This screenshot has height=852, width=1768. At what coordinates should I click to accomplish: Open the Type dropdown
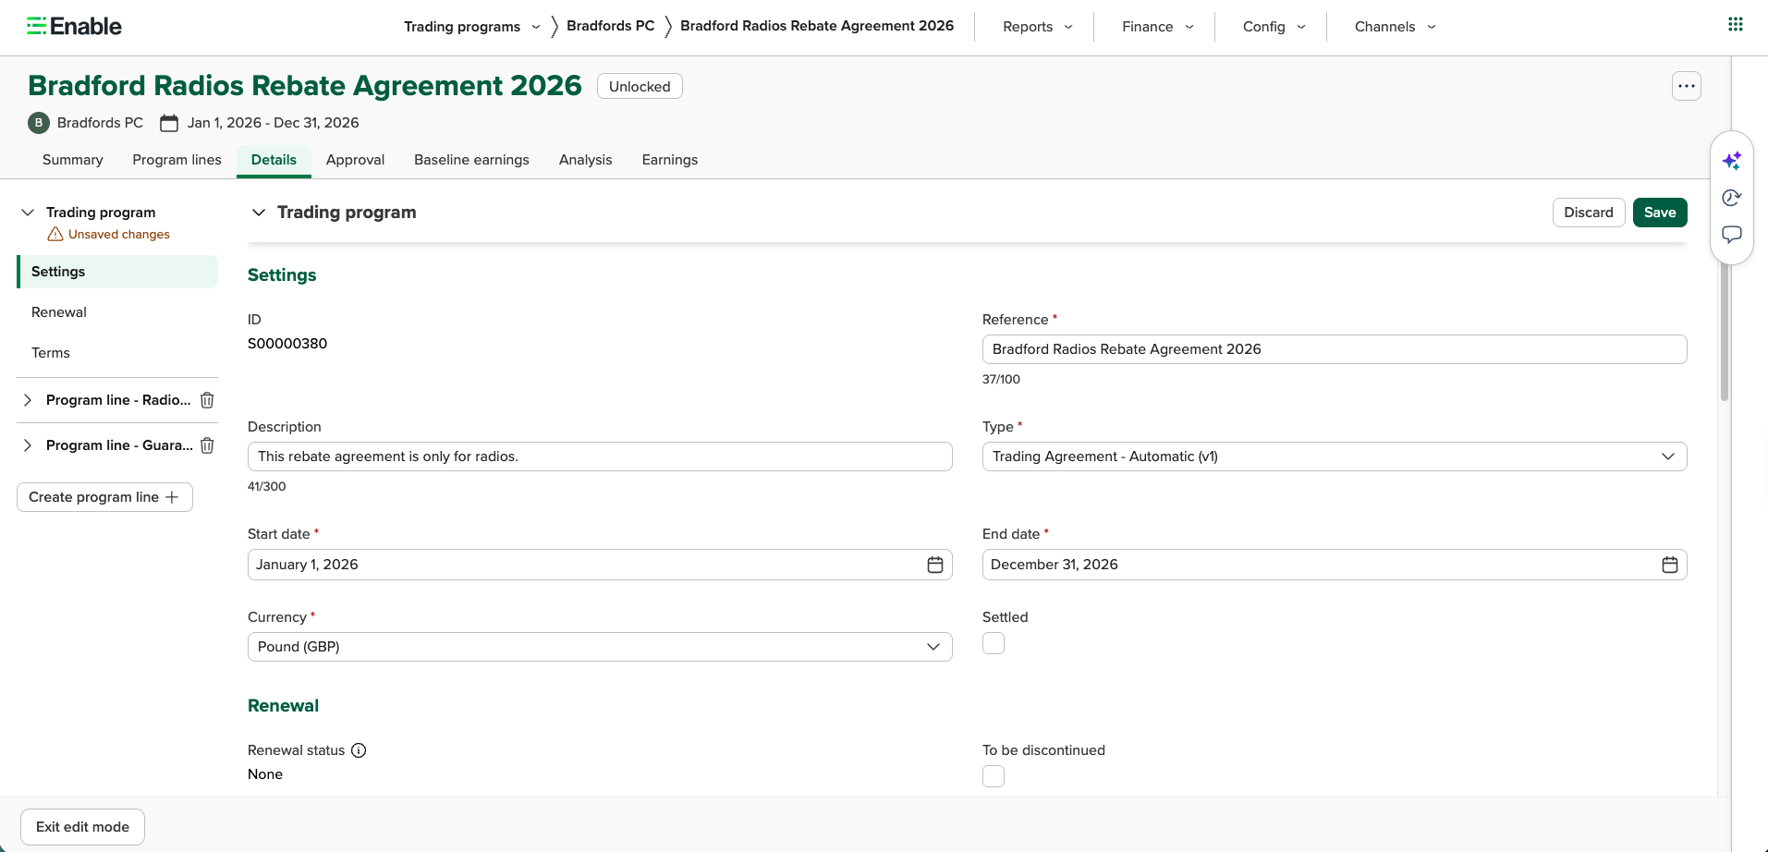(x=1335, y=456)
